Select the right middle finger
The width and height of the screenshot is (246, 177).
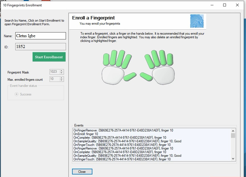(x=155, y=58)
